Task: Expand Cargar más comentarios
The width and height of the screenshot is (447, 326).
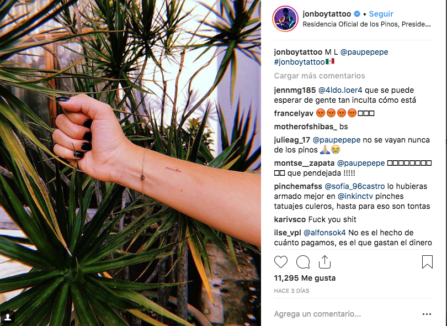Action: click(x=320, y=76)
